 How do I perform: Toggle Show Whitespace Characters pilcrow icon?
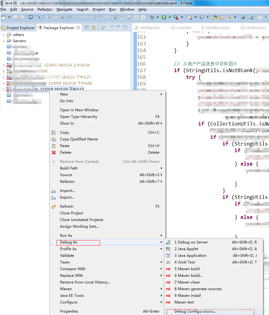coord(143,18)
